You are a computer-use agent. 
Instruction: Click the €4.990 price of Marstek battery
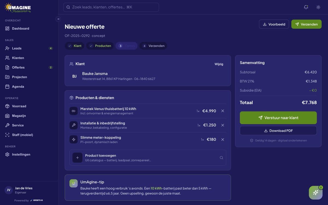coord(209,111)
